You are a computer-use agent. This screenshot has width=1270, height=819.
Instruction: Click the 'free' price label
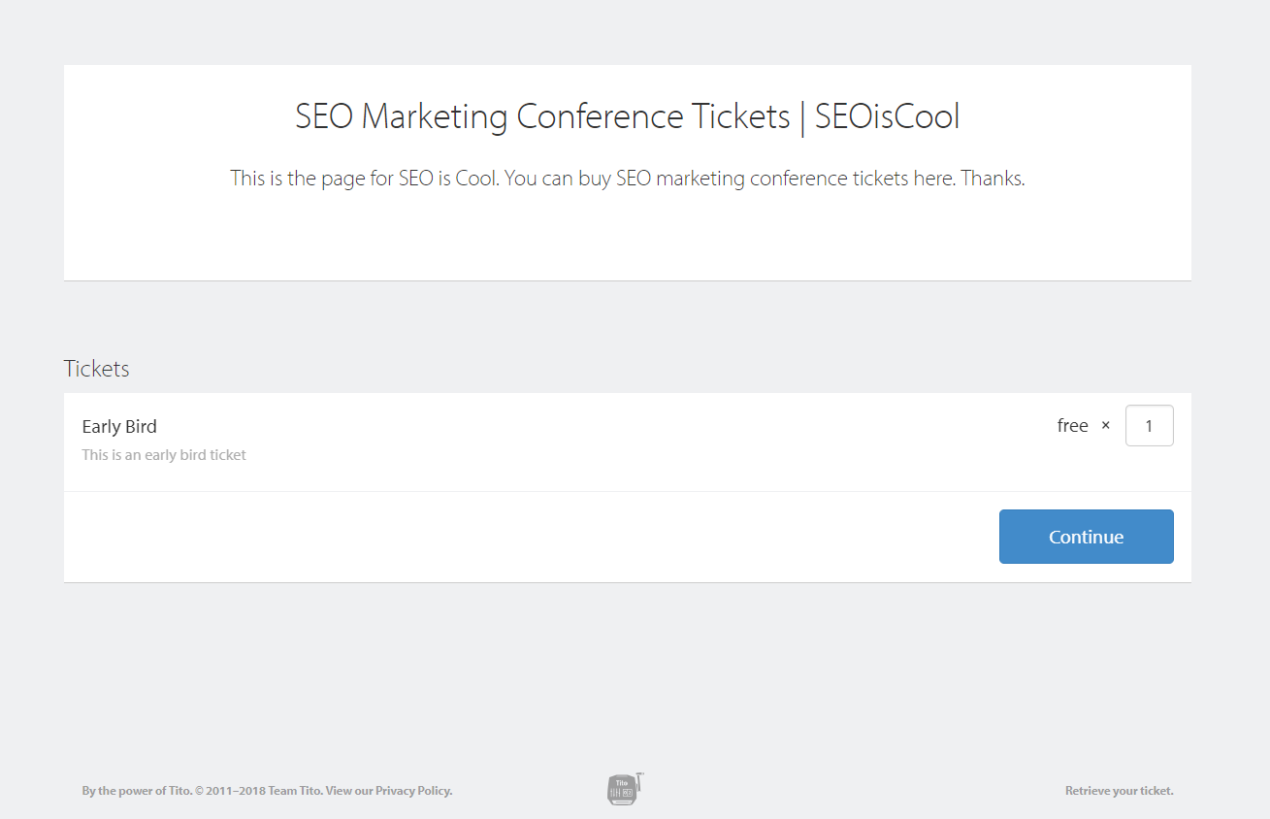pyautogui.click(x=1072, y=426)
